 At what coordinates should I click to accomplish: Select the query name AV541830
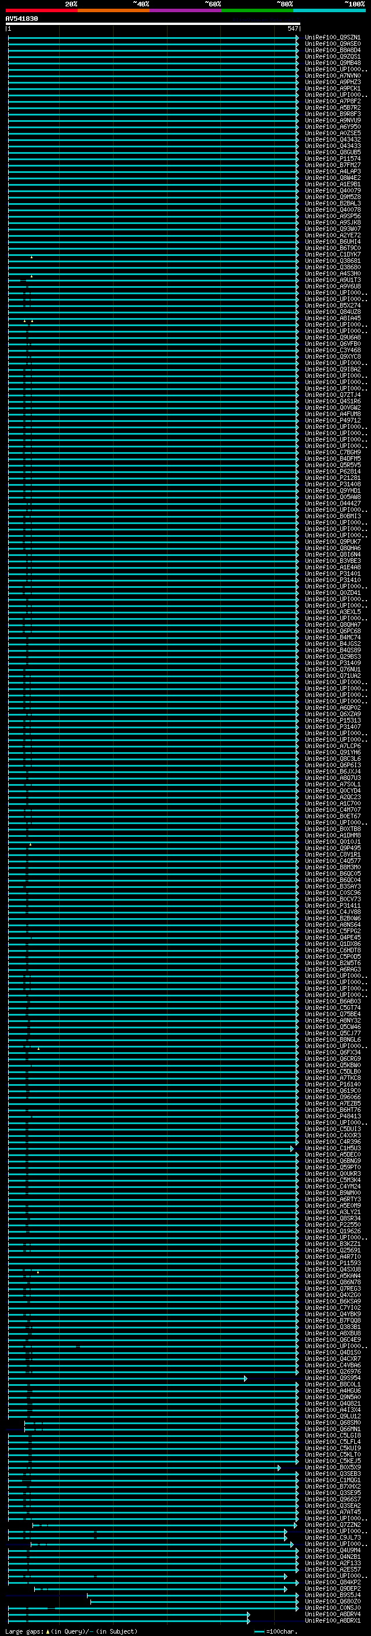tap(21, 19)
